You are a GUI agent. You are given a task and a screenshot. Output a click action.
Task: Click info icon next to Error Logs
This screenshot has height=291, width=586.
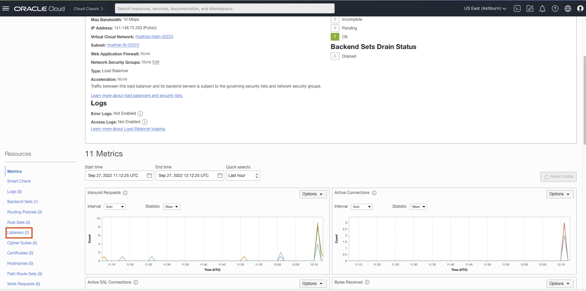point(140,114)
